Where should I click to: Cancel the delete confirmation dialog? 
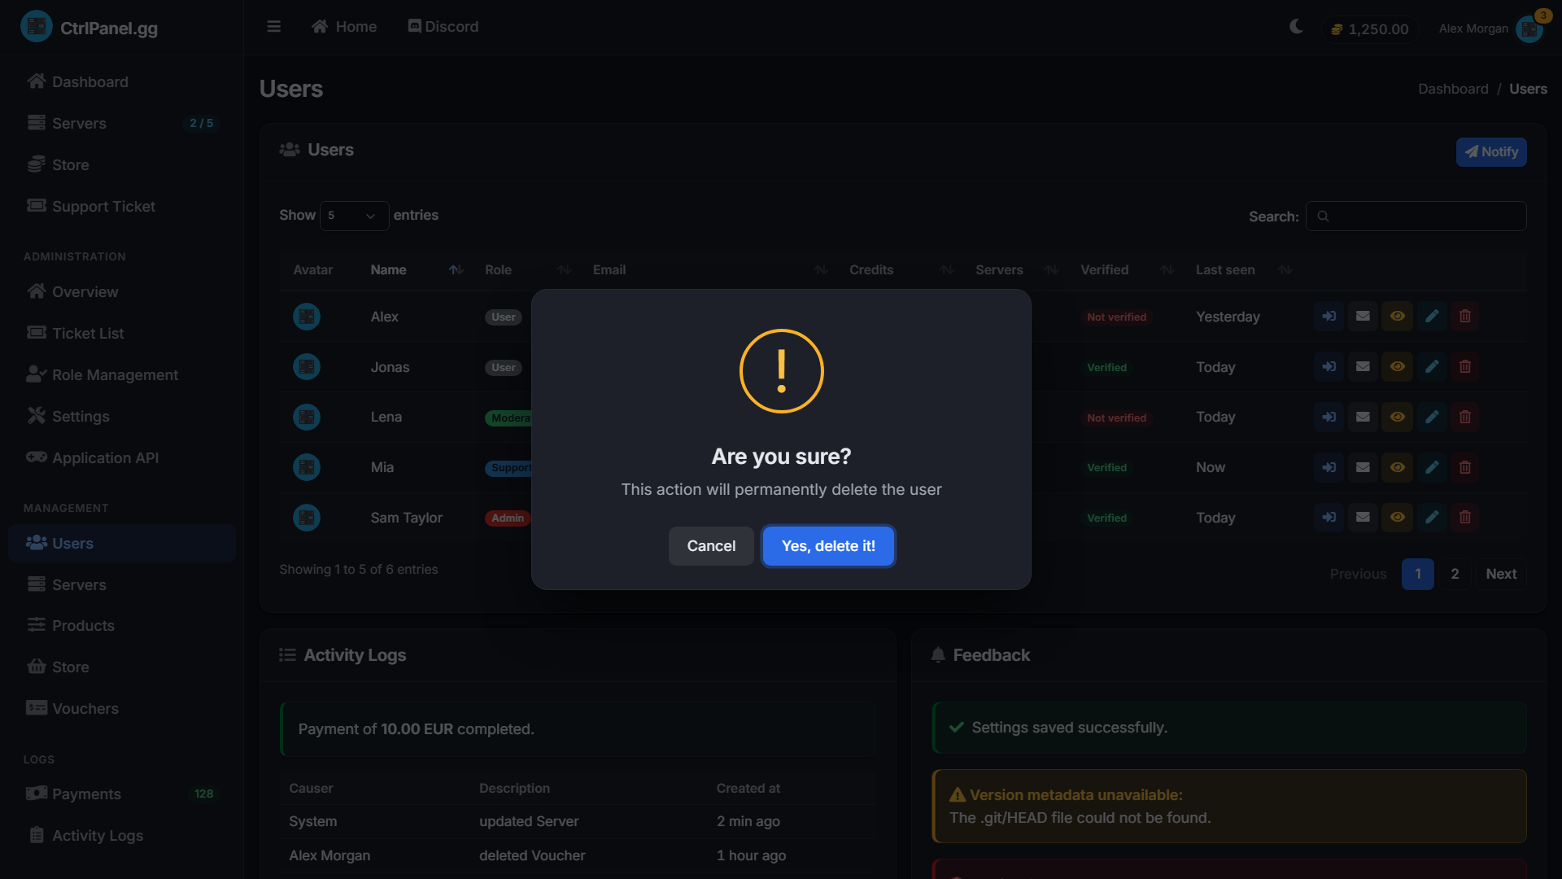[711, 546]
